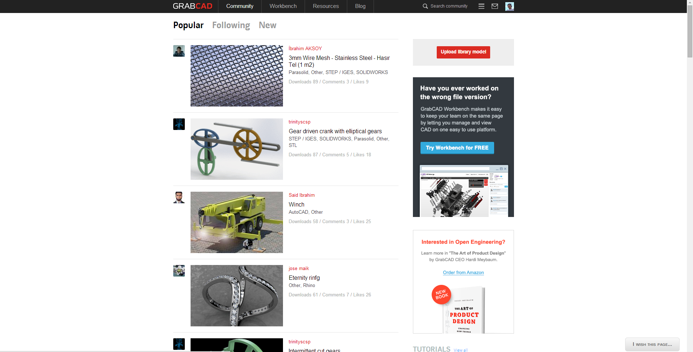Open the Eternity ring thumbnail

coord(237,296)
